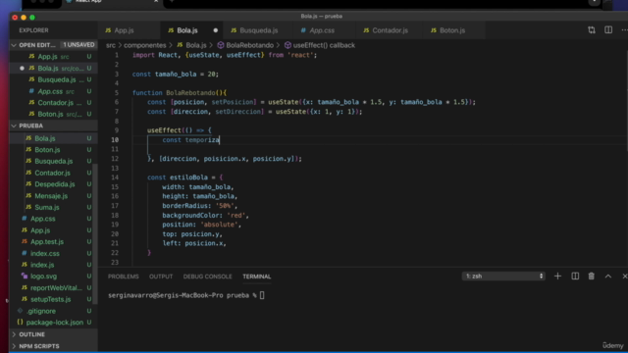The width and height of the screenshot is (628, 353).
Task: Click the componentes breadcrumb segment
Action: coord(144,45)
